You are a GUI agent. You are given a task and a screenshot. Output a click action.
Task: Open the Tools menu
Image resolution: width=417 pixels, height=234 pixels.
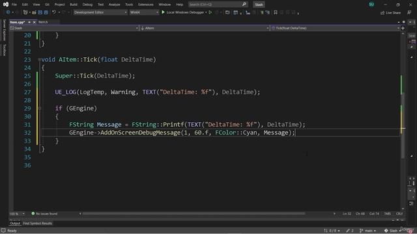pos(129,5)
